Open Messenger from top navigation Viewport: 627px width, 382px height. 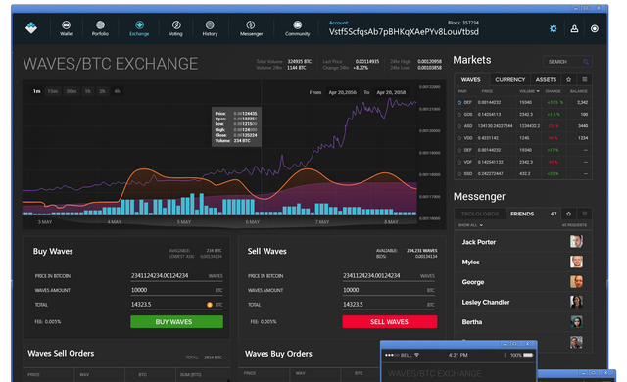click(x=251, y=28)
